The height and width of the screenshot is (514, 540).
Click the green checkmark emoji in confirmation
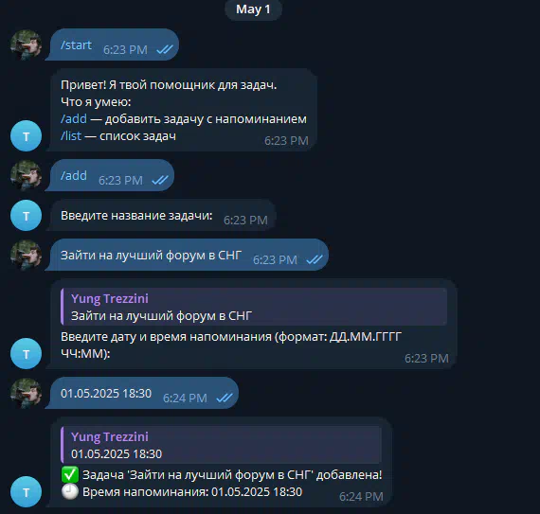coord(70,475)
